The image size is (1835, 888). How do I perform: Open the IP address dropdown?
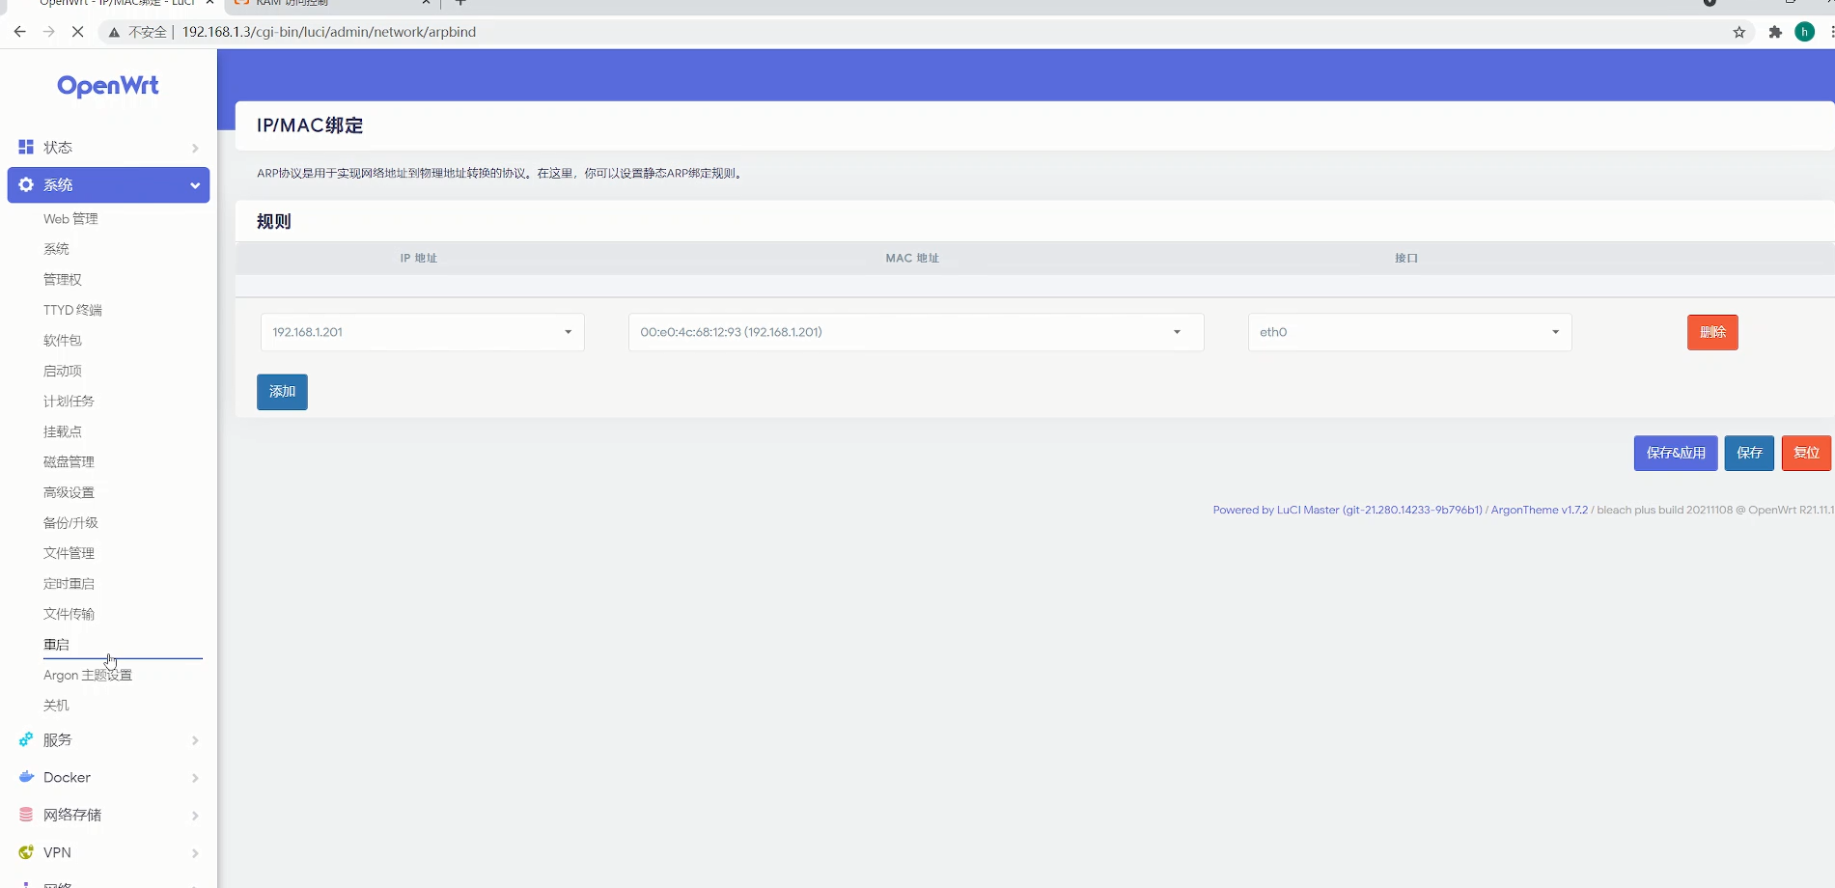(422, 332)
